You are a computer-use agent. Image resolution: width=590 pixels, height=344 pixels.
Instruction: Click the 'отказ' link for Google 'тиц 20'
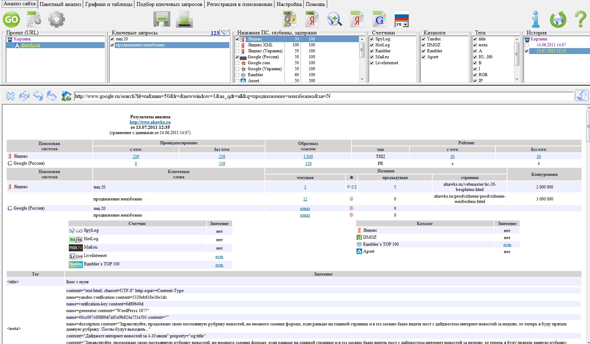click(x=305, y=209)
